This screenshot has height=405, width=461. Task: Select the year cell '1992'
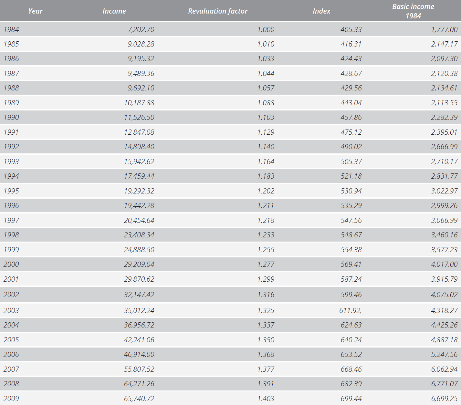[x=11, y=147]
